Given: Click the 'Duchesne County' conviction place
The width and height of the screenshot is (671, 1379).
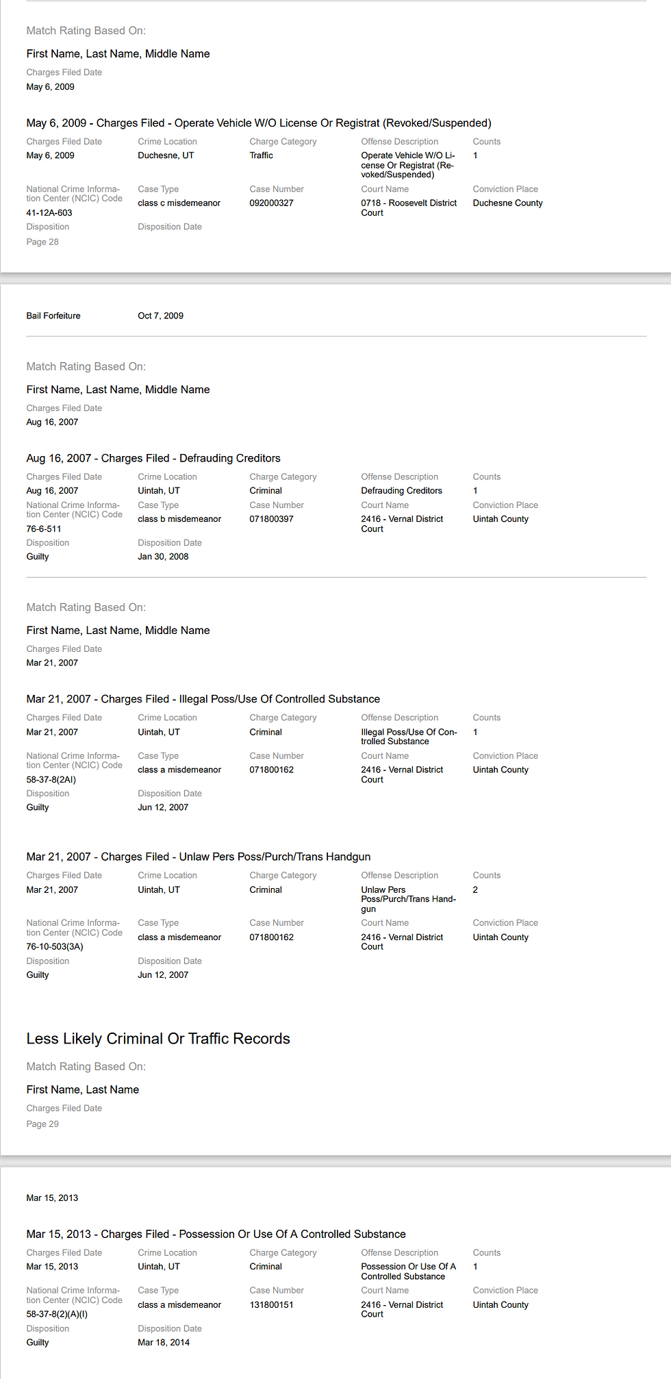Looking at the screenshot, I should 507,203.
